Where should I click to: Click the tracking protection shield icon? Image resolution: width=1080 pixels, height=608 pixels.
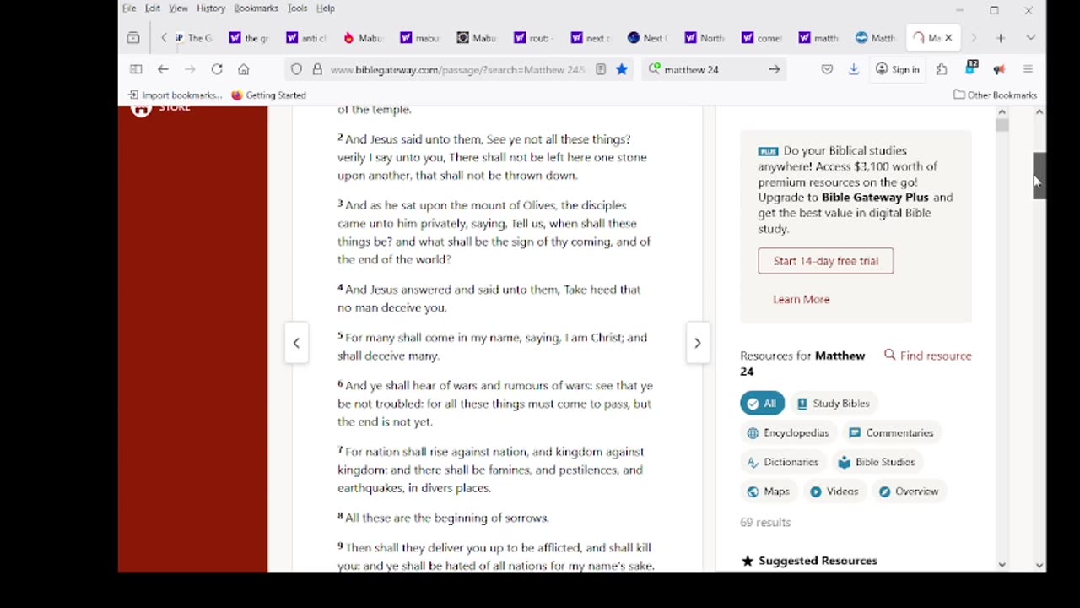pos(296,69)
